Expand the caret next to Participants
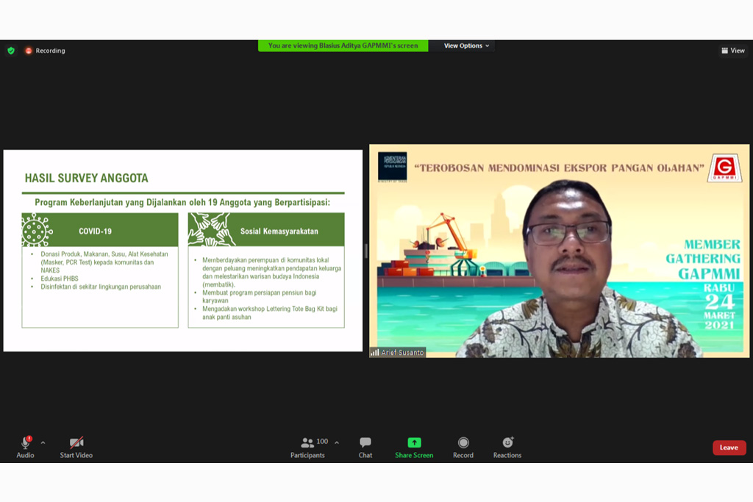 (337, 442)
